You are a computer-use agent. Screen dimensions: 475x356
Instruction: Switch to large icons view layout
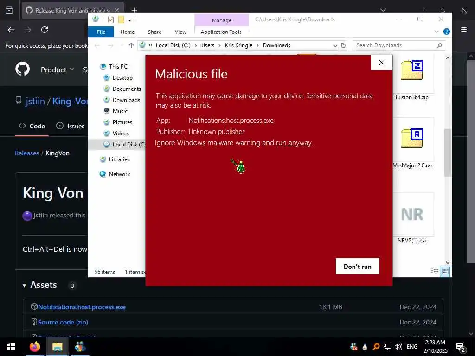(445, 272)
